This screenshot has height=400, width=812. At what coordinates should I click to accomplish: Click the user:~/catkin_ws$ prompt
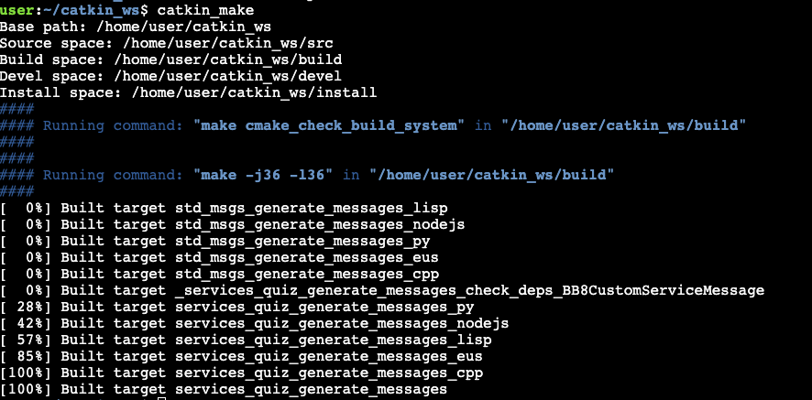click(74, 10)
